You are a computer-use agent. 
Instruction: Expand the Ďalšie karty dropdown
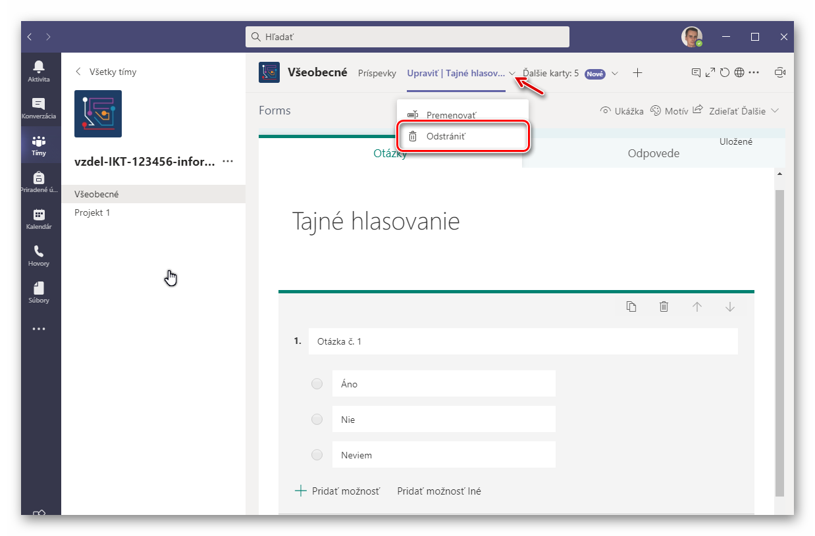(614, 74)
